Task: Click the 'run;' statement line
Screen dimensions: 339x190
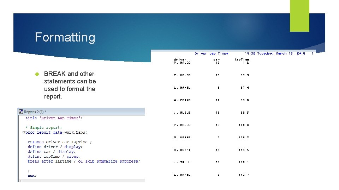Action: coord(32,176)
